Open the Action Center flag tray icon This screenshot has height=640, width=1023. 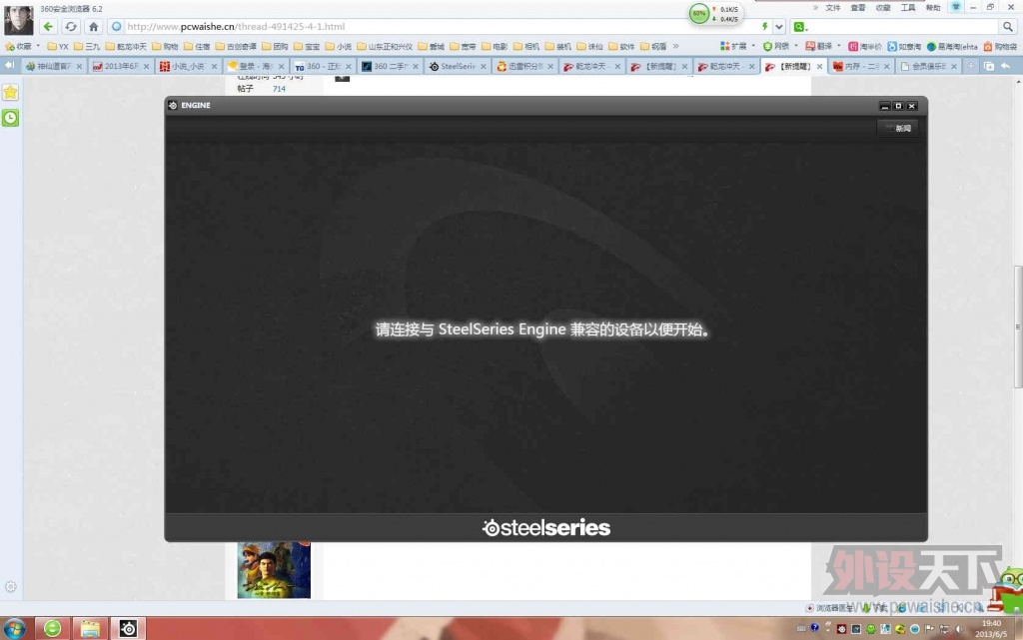929,629
